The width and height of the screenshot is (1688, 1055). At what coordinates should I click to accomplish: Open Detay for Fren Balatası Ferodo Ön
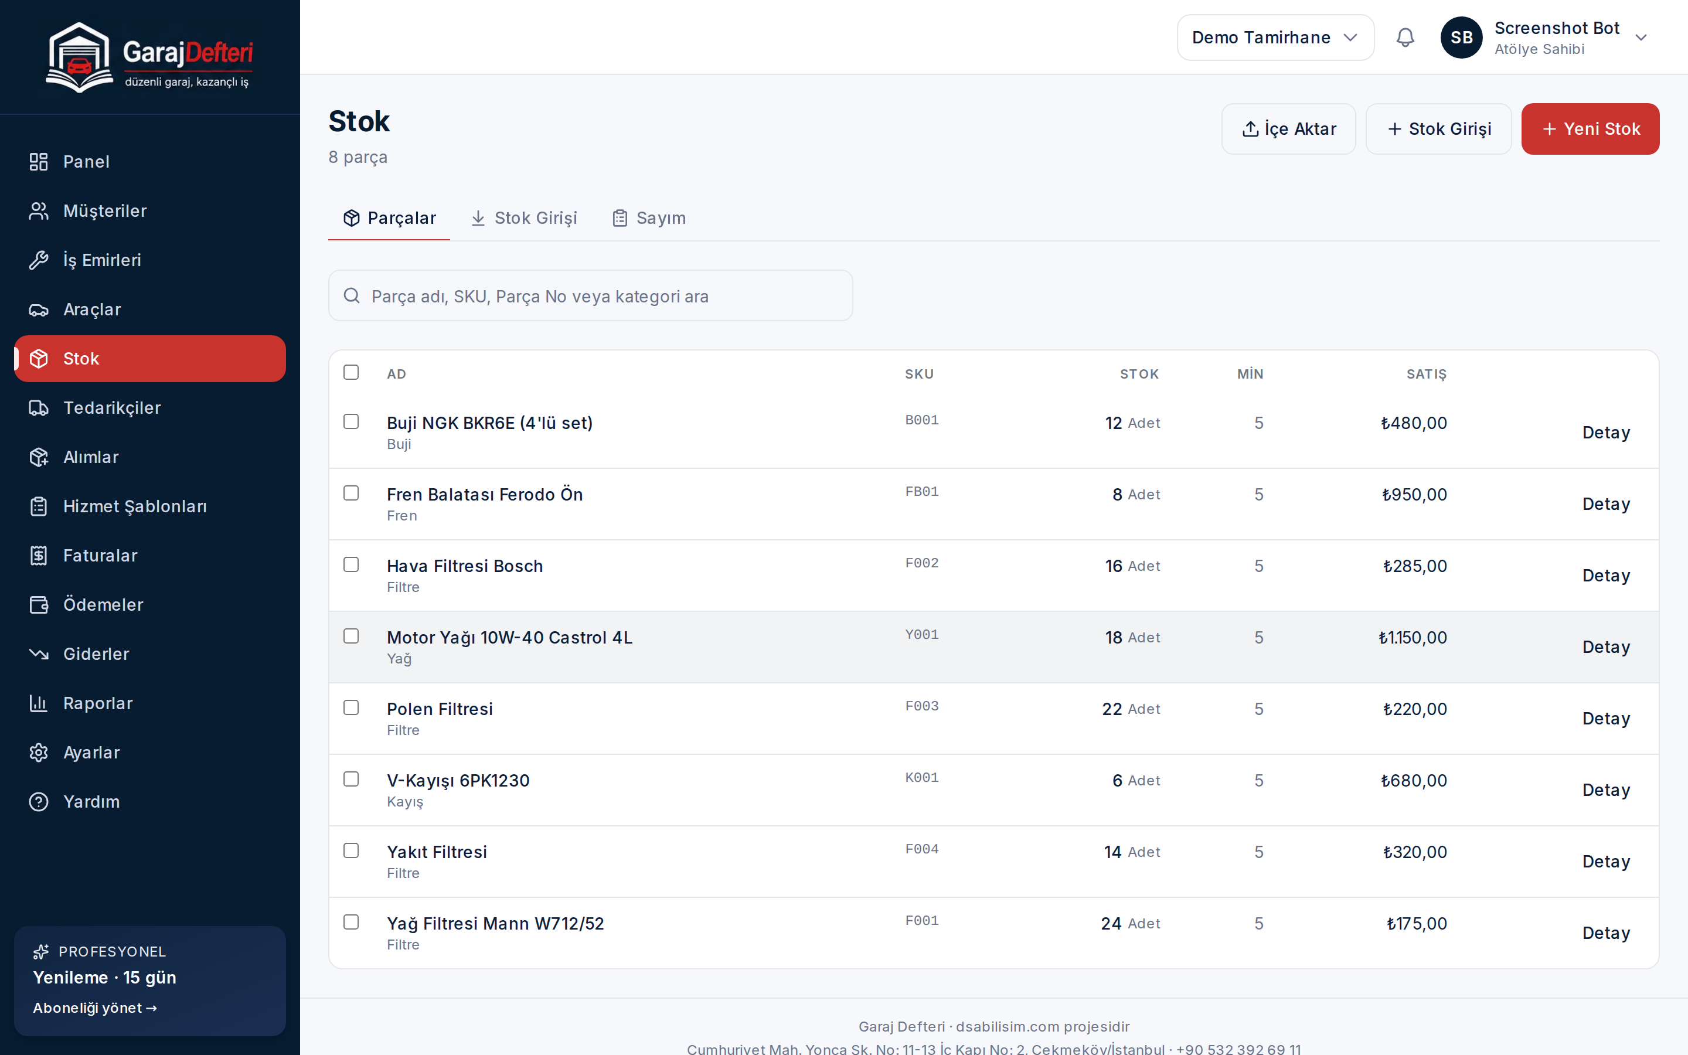pos(1606,505)
